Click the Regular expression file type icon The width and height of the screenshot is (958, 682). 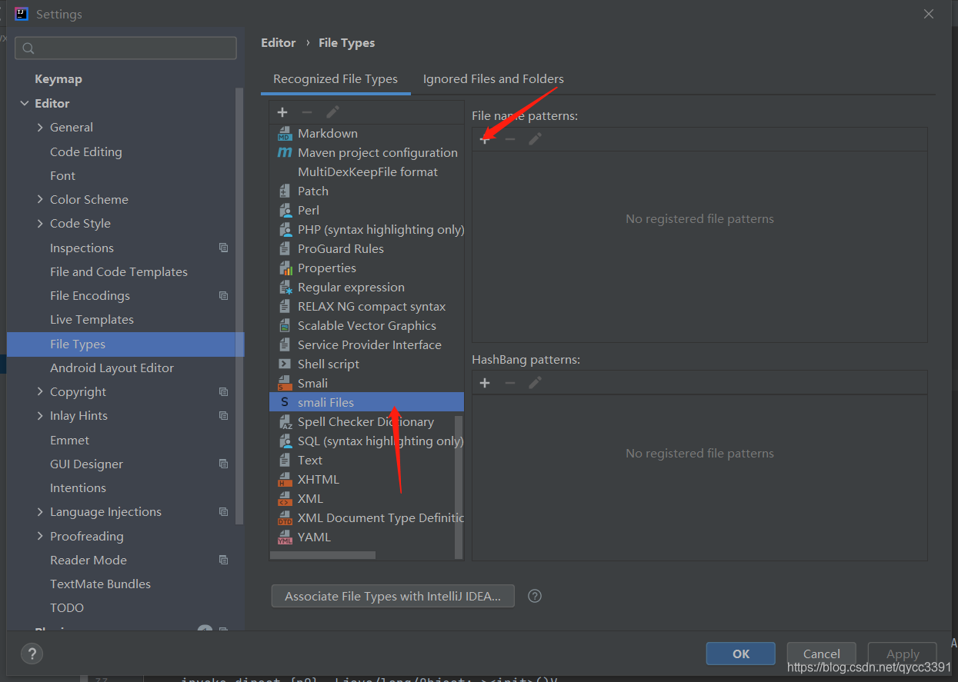(285, 288)
